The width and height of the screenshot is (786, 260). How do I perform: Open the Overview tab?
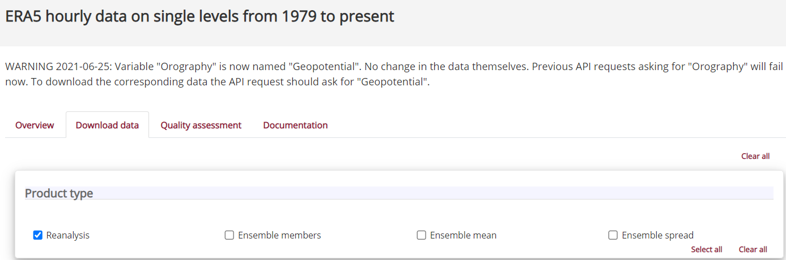click(35, 125)
